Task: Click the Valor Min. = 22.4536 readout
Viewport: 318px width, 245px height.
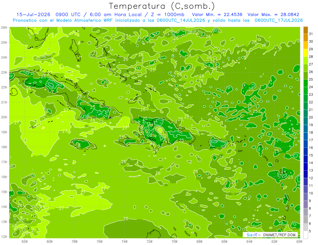Action: (x=217, y=15)
